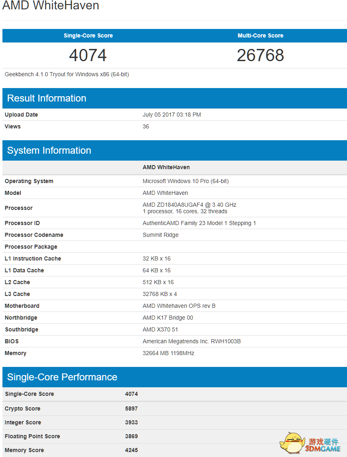Click the Operating System label
The width and height of the screenshot is (347, 457).
[29, 181]
